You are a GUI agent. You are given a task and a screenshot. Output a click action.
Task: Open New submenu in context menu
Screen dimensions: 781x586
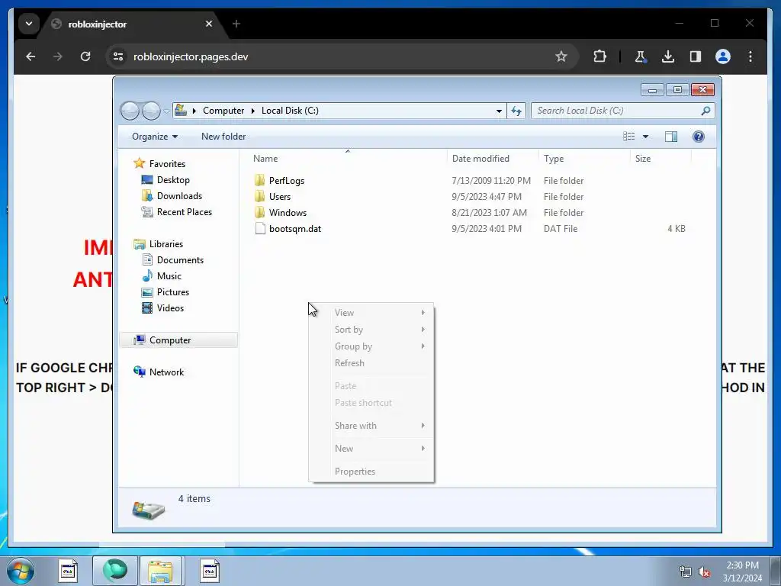coord(371,449)
